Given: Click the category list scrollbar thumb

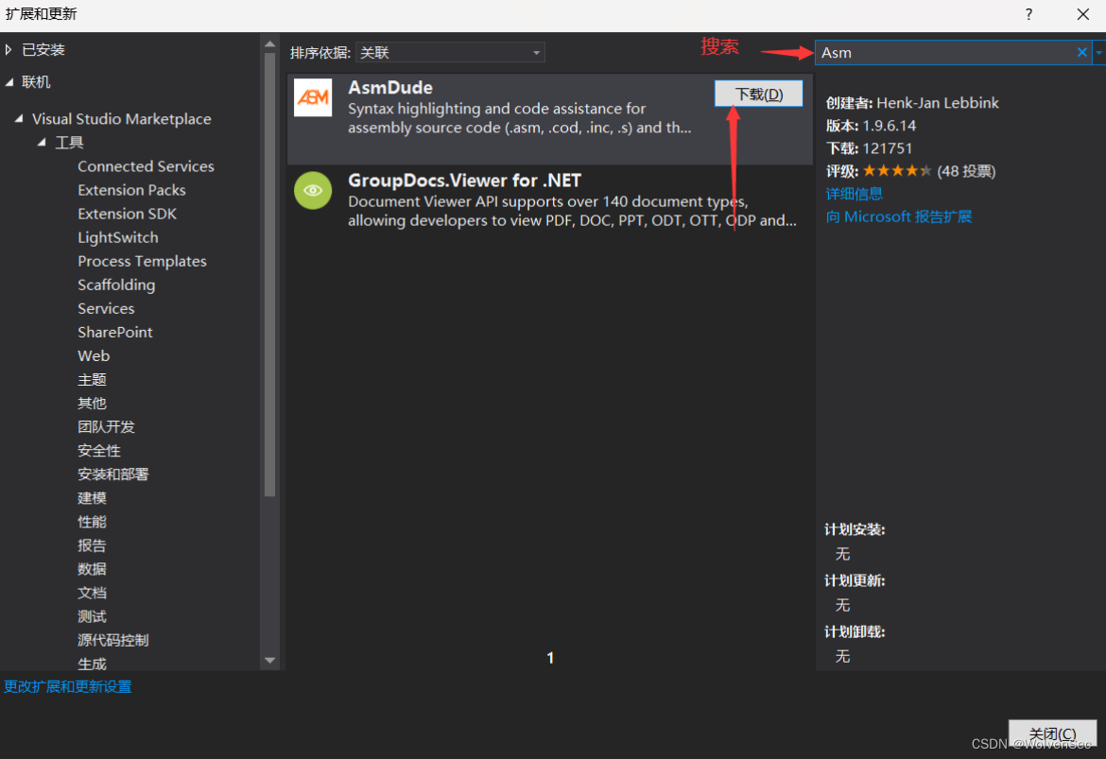Looking at the screenshot, I should point(269,275).
